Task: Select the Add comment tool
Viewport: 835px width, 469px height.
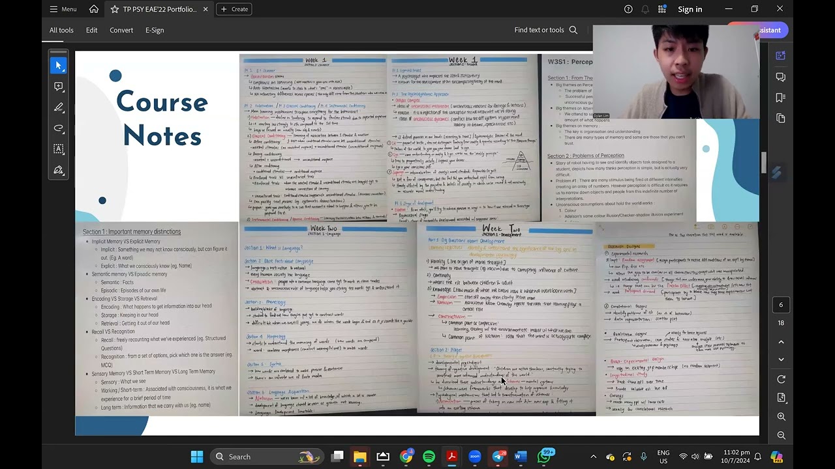Action: point(59,86)
